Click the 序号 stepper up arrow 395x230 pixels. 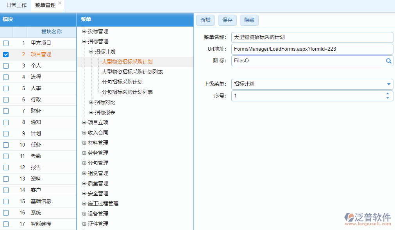(387, 94)
